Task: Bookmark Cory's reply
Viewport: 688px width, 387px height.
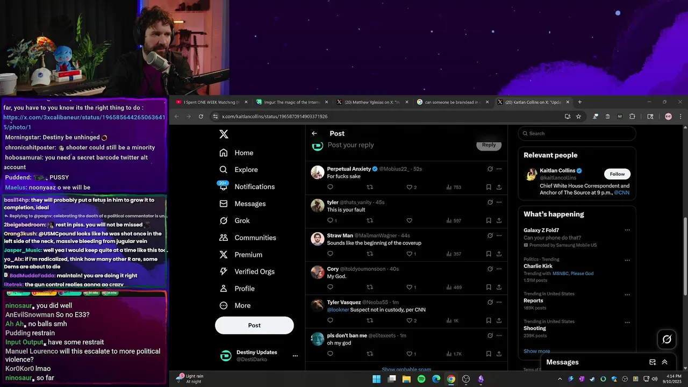Action: pos(489,287)
